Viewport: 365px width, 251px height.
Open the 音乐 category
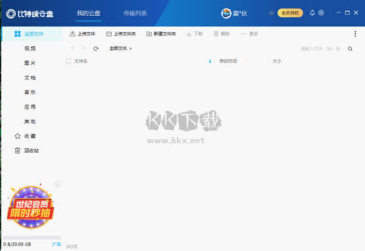pos(30,92)
